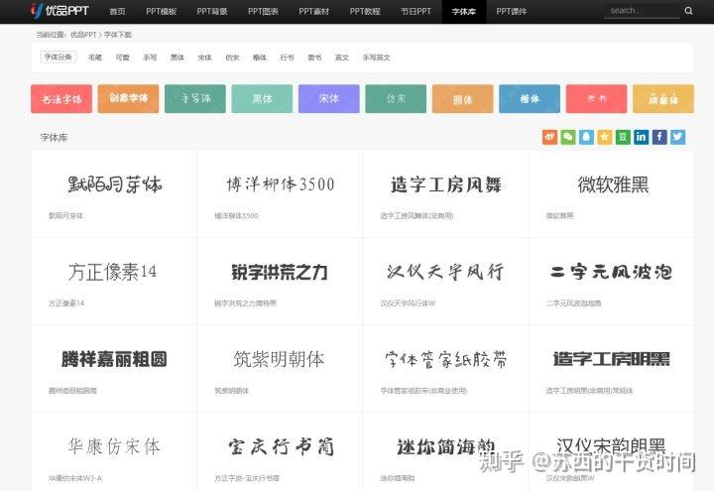Click the 优品PPT site logo
714x491 pixels.
(59, 11)
